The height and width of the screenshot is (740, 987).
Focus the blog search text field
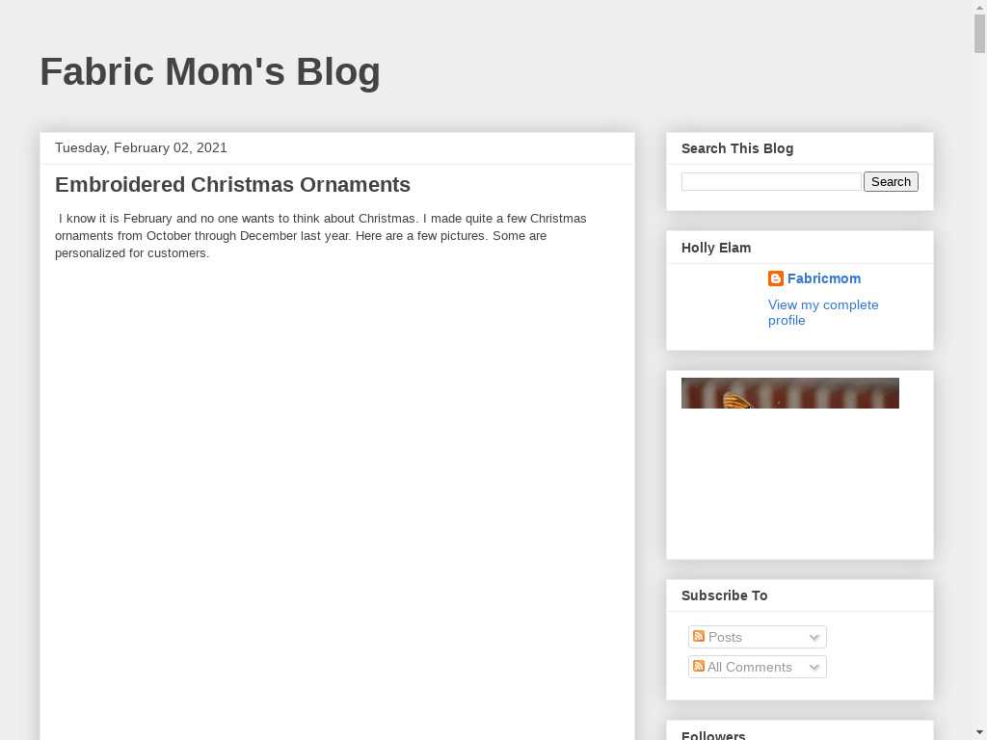(771, 181)
